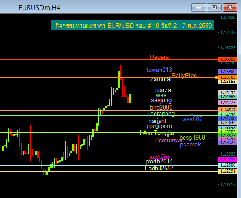Click the RallyPips orange label
The image size is (241, 198).
[x=184, y=75]
